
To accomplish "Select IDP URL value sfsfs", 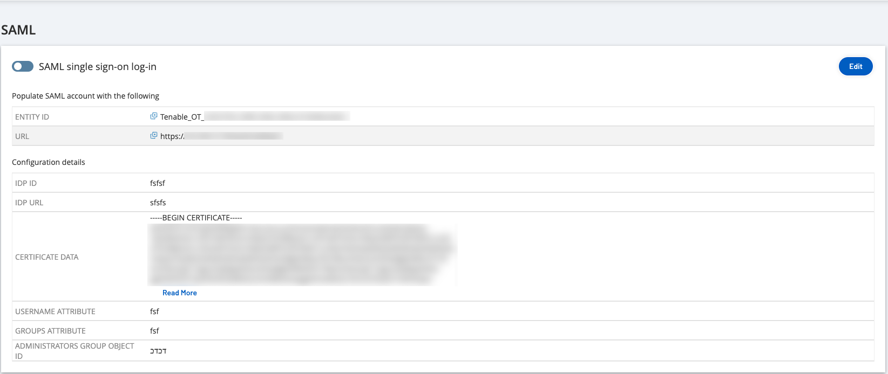I will click(x=158, y=203).
